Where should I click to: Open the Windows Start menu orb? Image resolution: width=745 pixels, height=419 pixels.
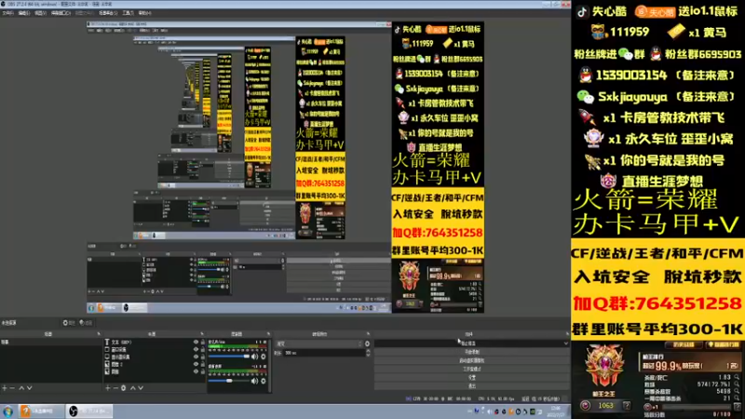[x=7, y=412]
